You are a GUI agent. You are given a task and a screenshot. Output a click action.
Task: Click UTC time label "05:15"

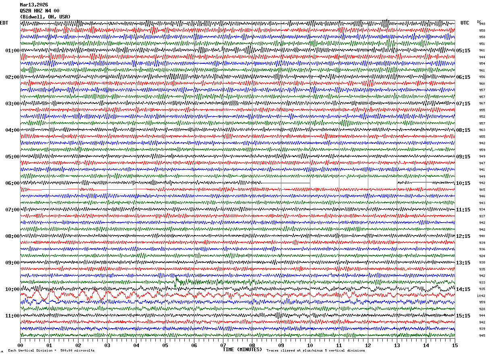pos(463,51)
